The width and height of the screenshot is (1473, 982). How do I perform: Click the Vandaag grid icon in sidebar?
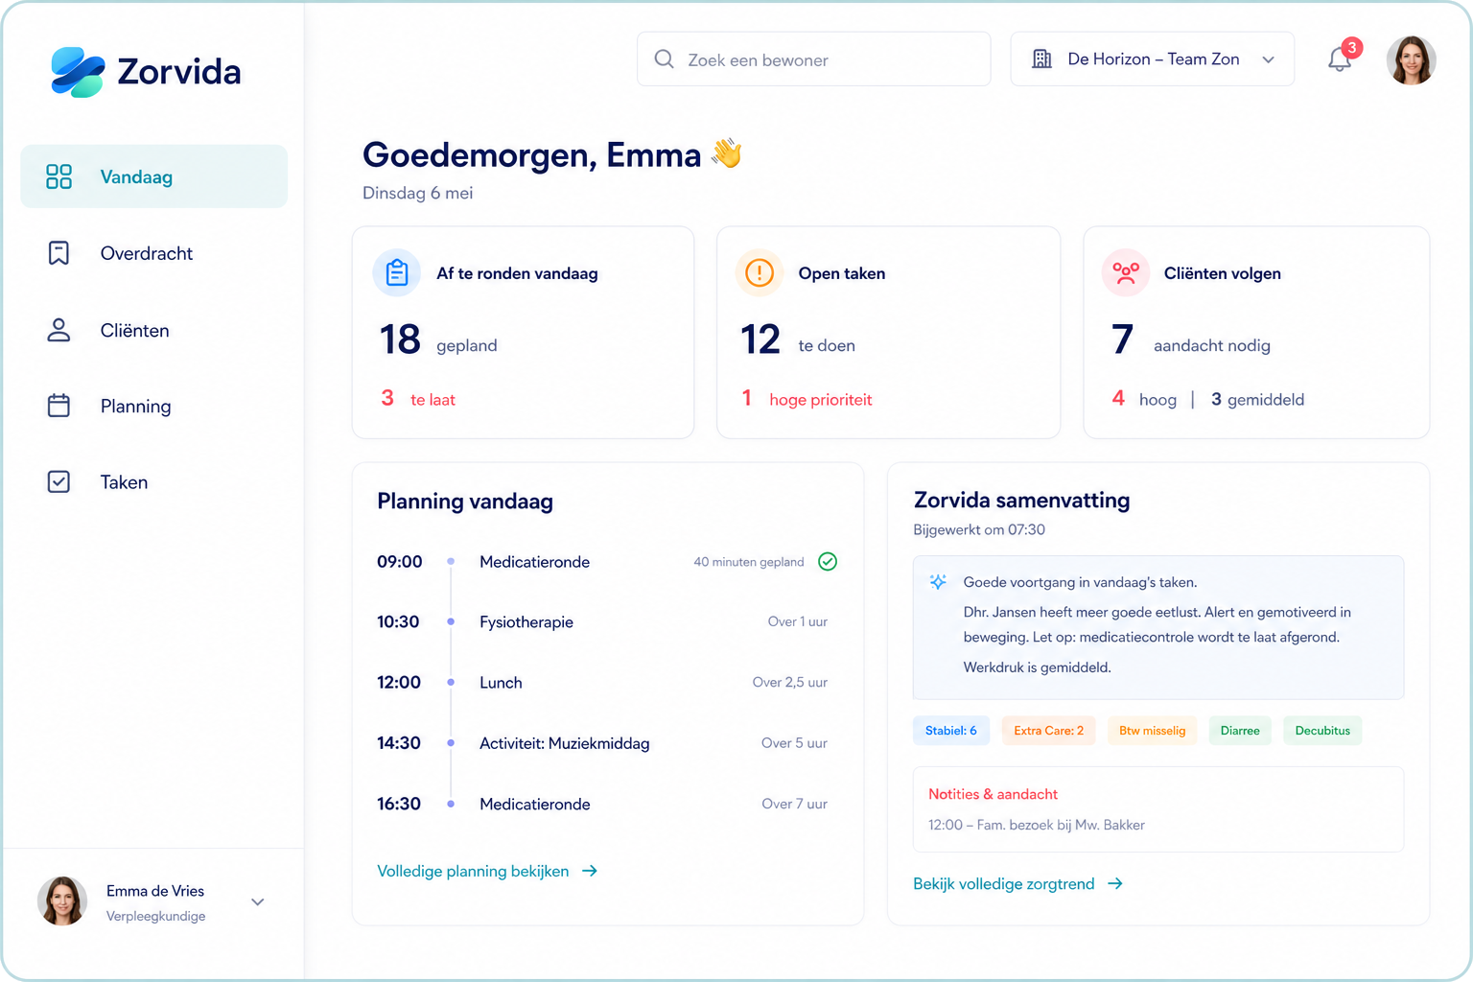58,176
